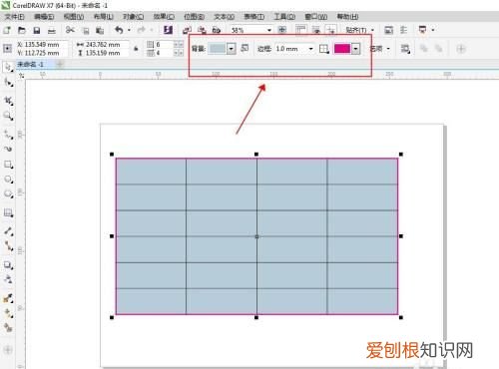Cut the selection with the scissors icon
This screenshot has width=499, height=369.
pyautogui.click(x=70, y=30)
